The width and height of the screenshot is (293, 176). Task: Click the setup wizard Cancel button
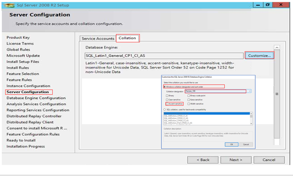(x=269, y=160)
